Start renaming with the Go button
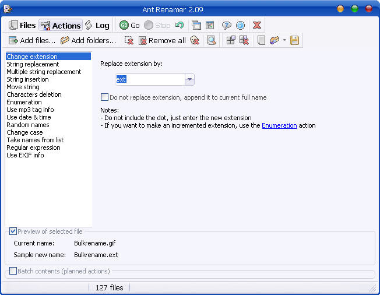The image size is (380, 295). pyautogui.click(x=129, y=25)
